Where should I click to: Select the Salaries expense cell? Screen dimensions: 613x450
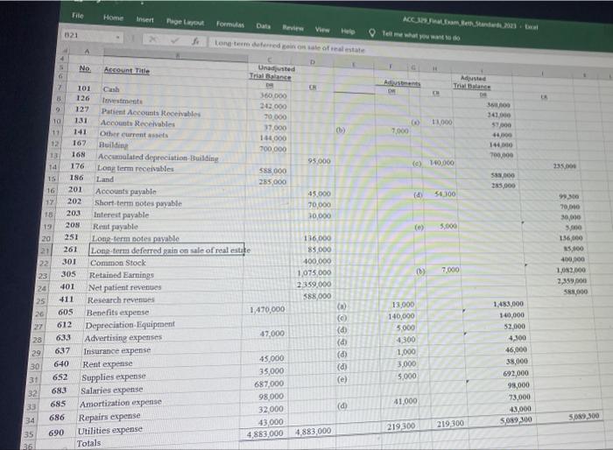111,390
